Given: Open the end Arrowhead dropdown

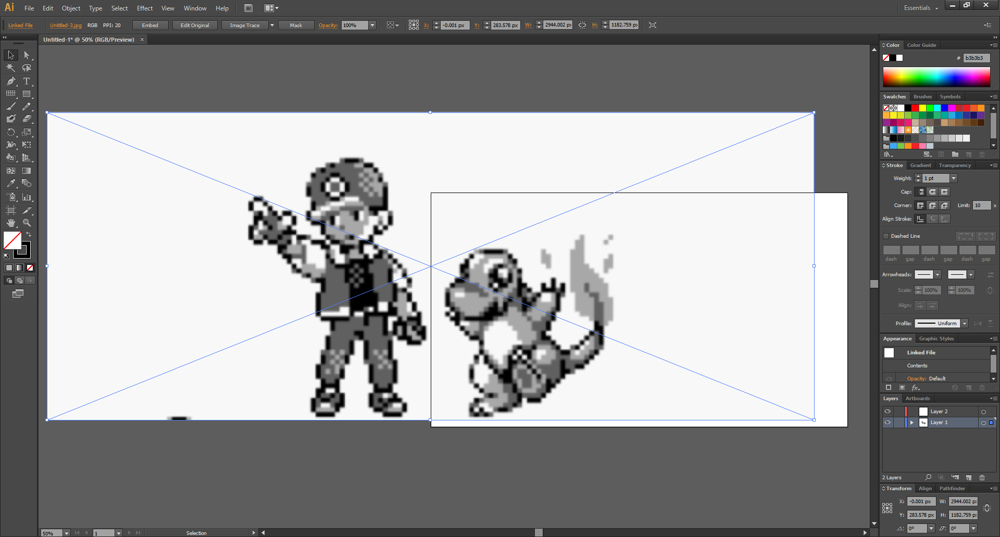Looking at the screenshot, I should pos(971,275).
